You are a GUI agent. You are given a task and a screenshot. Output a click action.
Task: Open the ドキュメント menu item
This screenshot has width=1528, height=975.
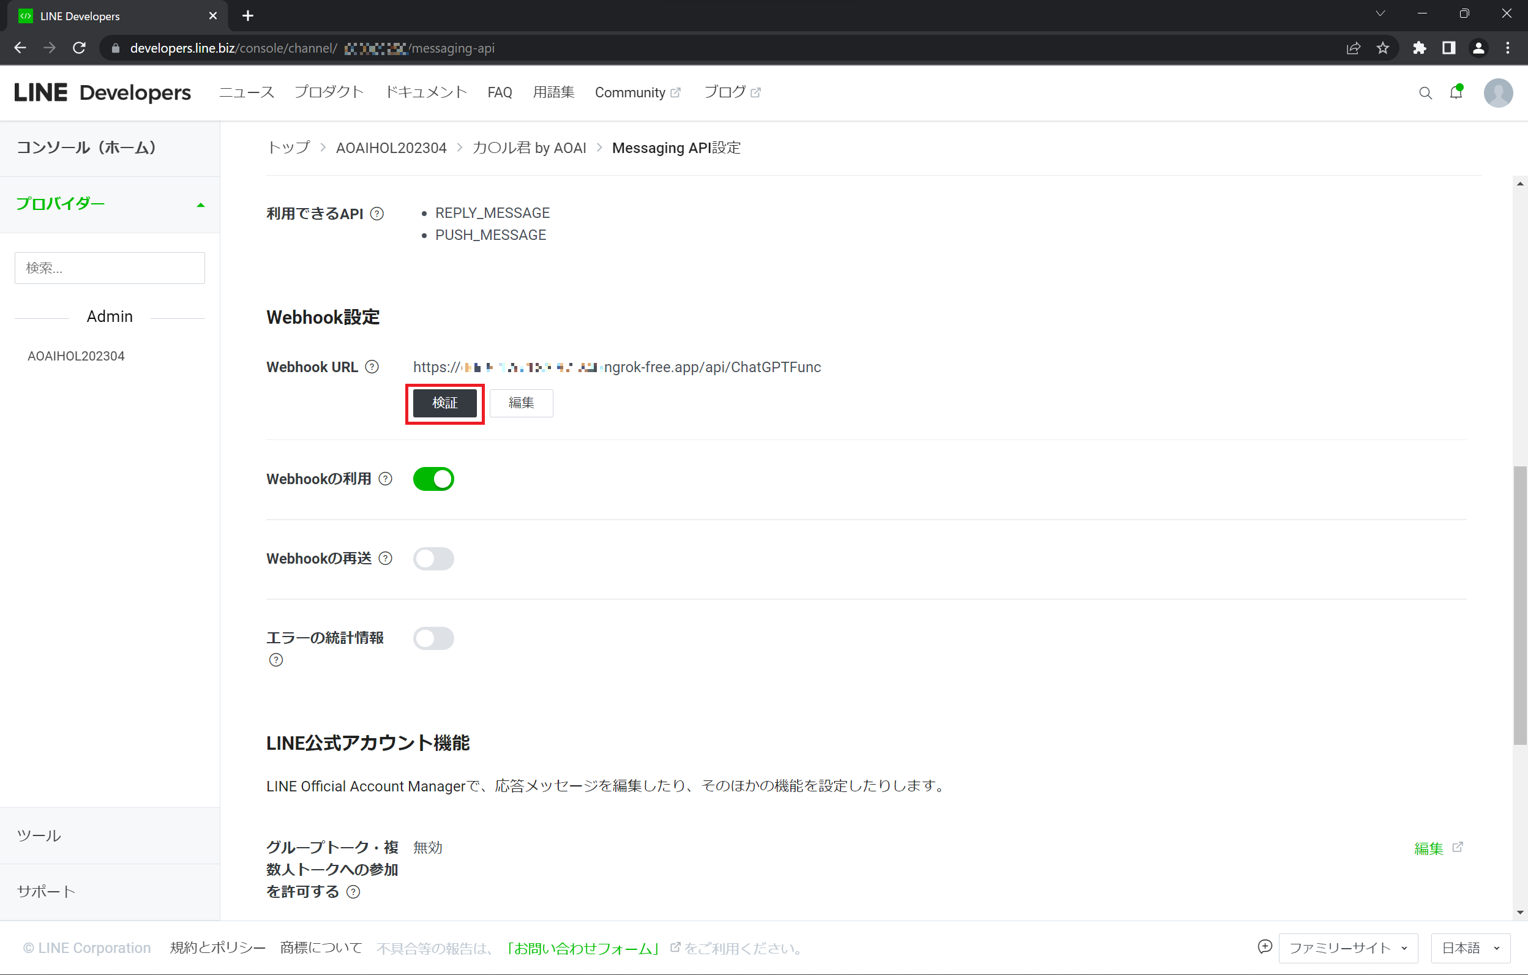(426, 92)
